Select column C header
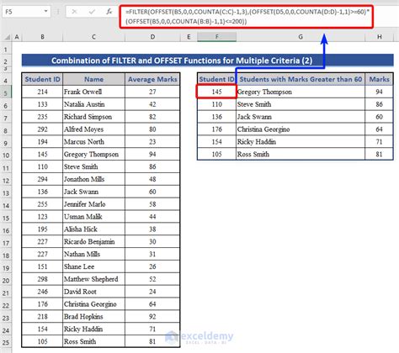The image size is (399, 353). (x=93, y=37)
